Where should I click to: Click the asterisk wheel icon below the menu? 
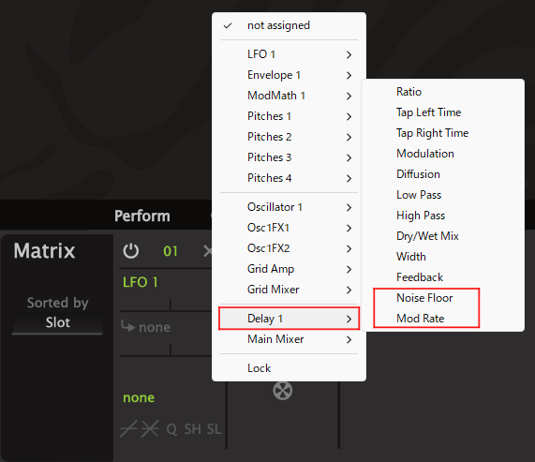(283, 391)
